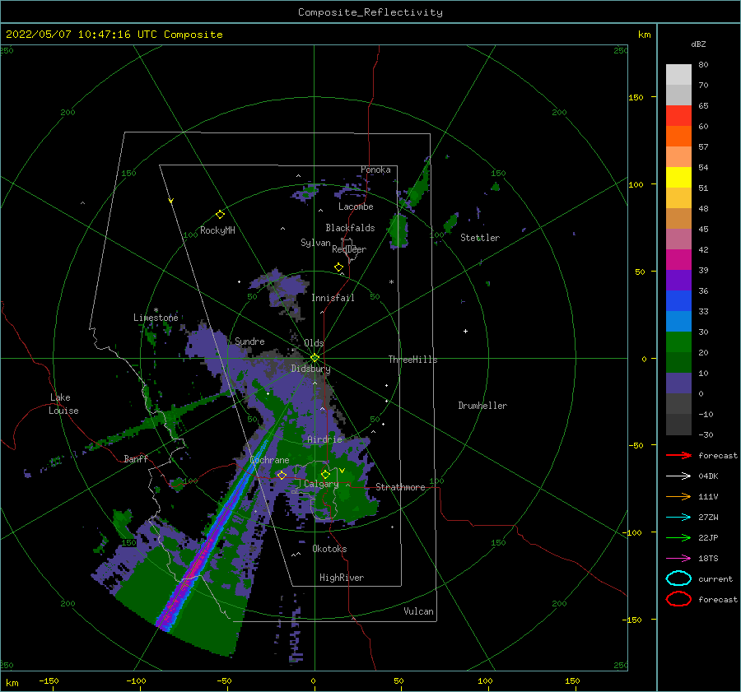
Task: Click the Calgary city label
Action: (x=321, y=484)
